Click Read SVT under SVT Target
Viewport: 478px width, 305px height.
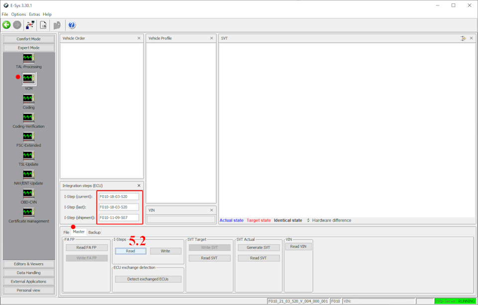point(210,258)
